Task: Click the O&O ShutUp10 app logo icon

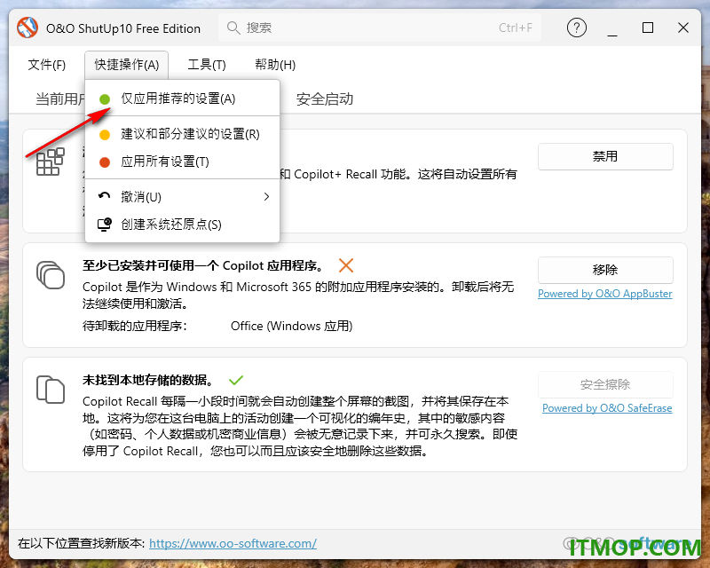Action: tap(28, 28)
